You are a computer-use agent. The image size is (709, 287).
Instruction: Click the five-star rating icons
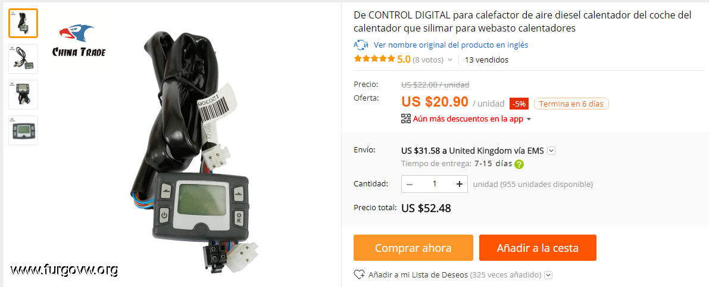(374, 59)
